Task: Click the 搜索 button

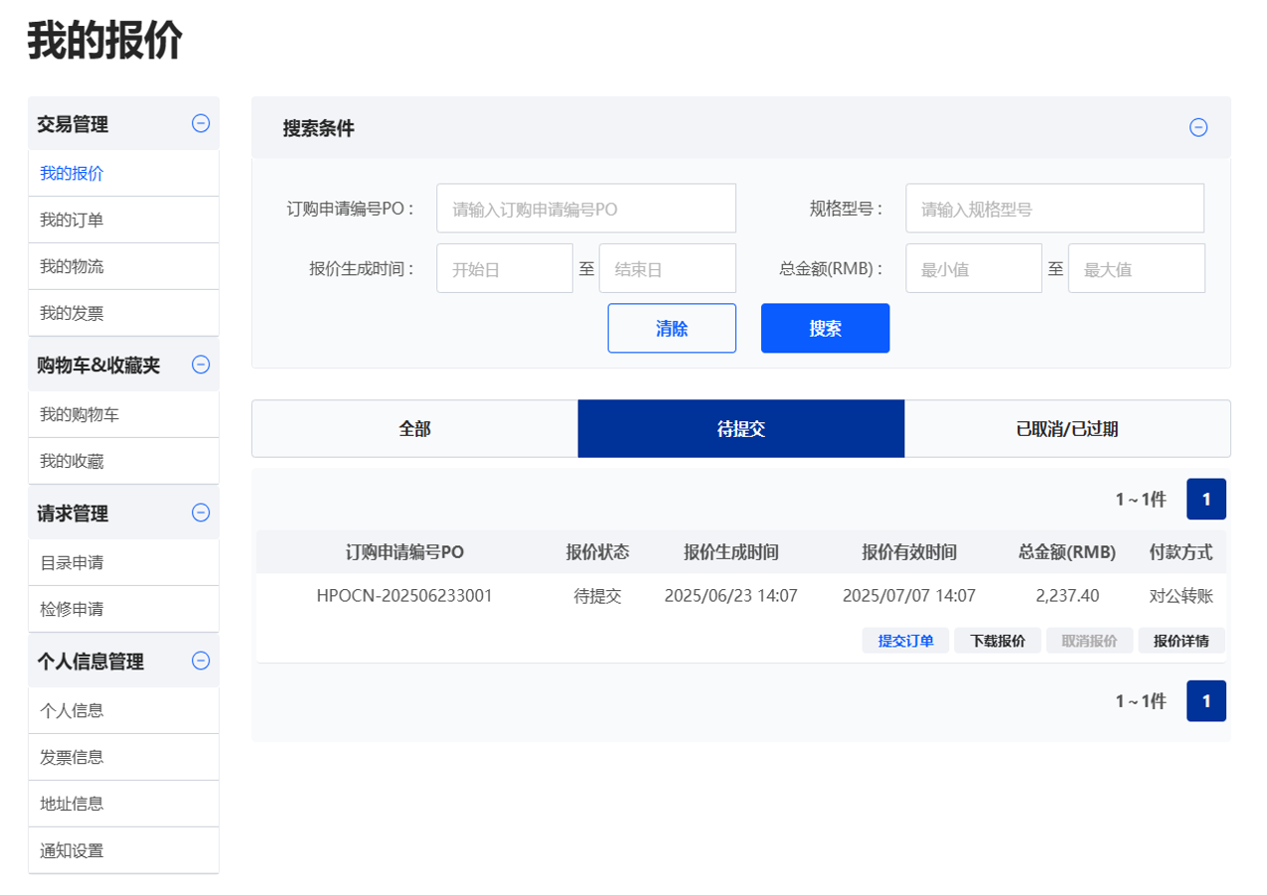Action: [x=825, y=328]
